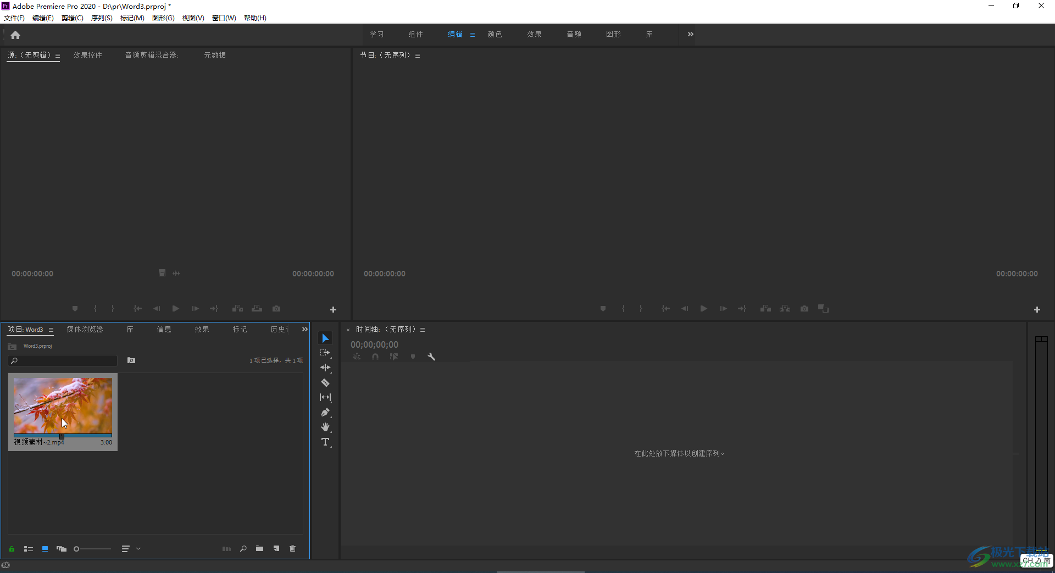This screenshot has height=573, width=1055.
Task: Click Overwrite button in Source monitor
Action: click(257, 309)
